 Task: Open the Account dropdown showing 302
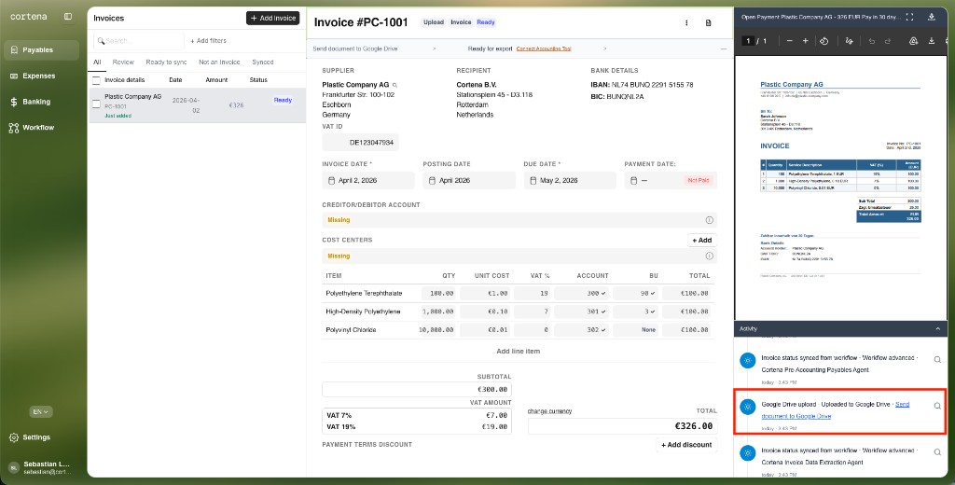(x=583, y=329)
